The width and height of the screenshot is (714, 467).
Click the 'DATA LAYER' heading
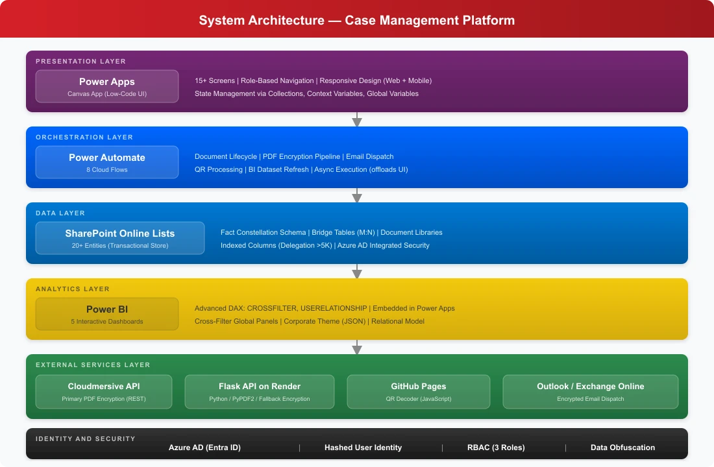click(60, 213)
